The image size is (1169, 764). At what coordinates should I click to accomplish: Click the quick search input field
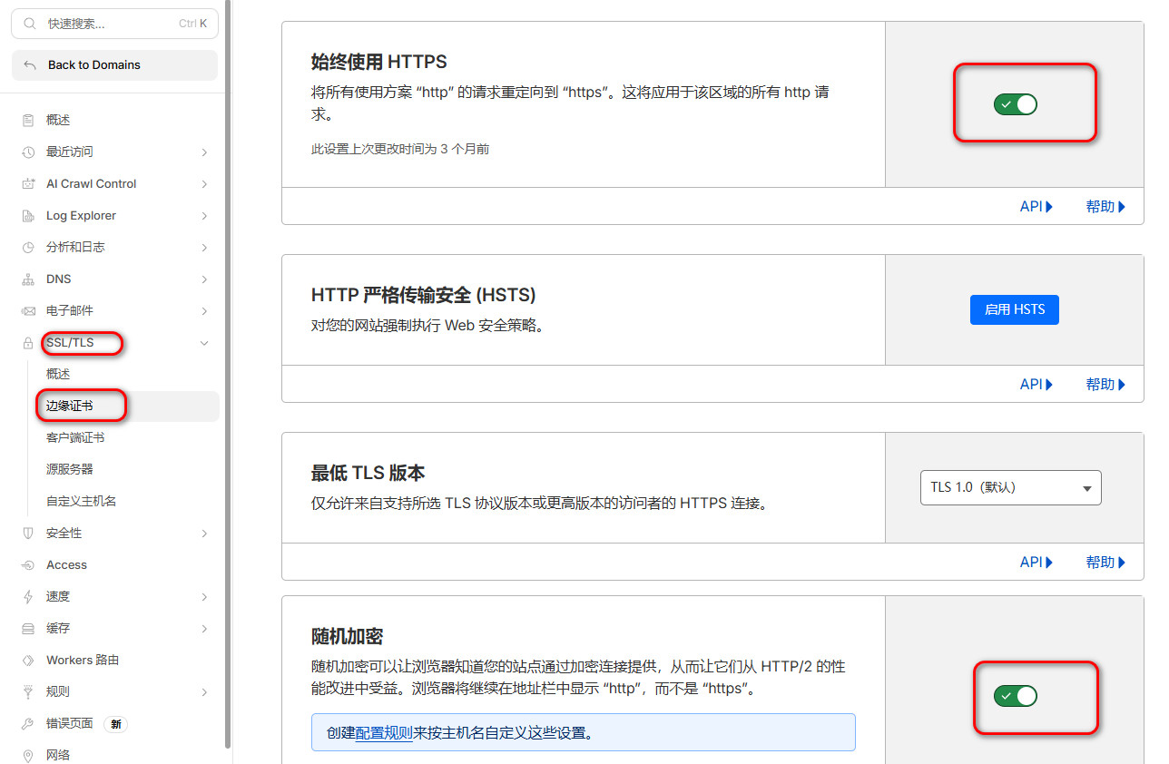click(x=114, y=24)
